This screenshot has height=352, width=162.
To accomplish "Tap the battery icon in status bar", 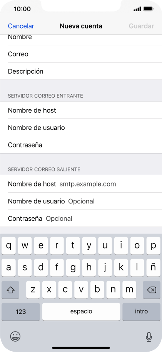I will click(148, 9).
